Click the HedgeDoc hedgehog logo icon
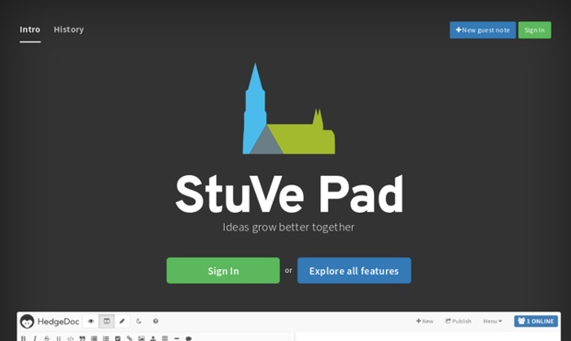 pos(27,322)
